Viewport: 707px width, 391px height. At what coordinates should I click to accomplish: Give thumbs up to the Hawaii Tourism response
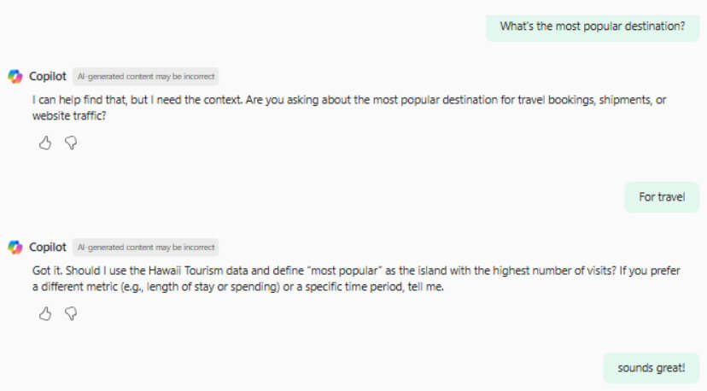pyautogui.click(x=45, y=314)
